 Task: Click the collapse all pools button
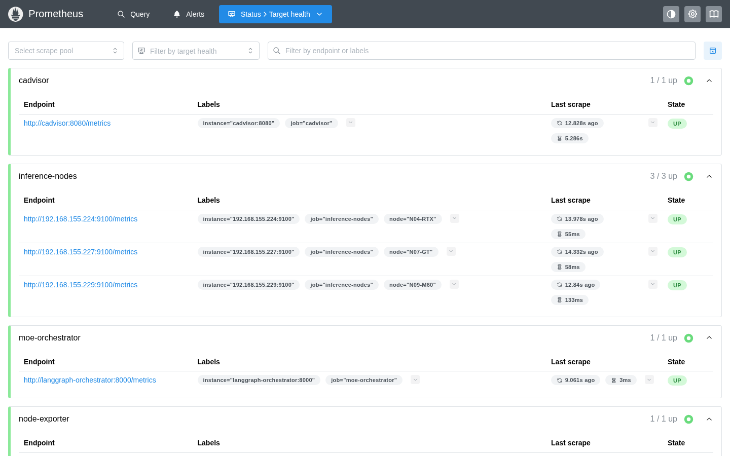pyautogui.click(x=713, y=51)
